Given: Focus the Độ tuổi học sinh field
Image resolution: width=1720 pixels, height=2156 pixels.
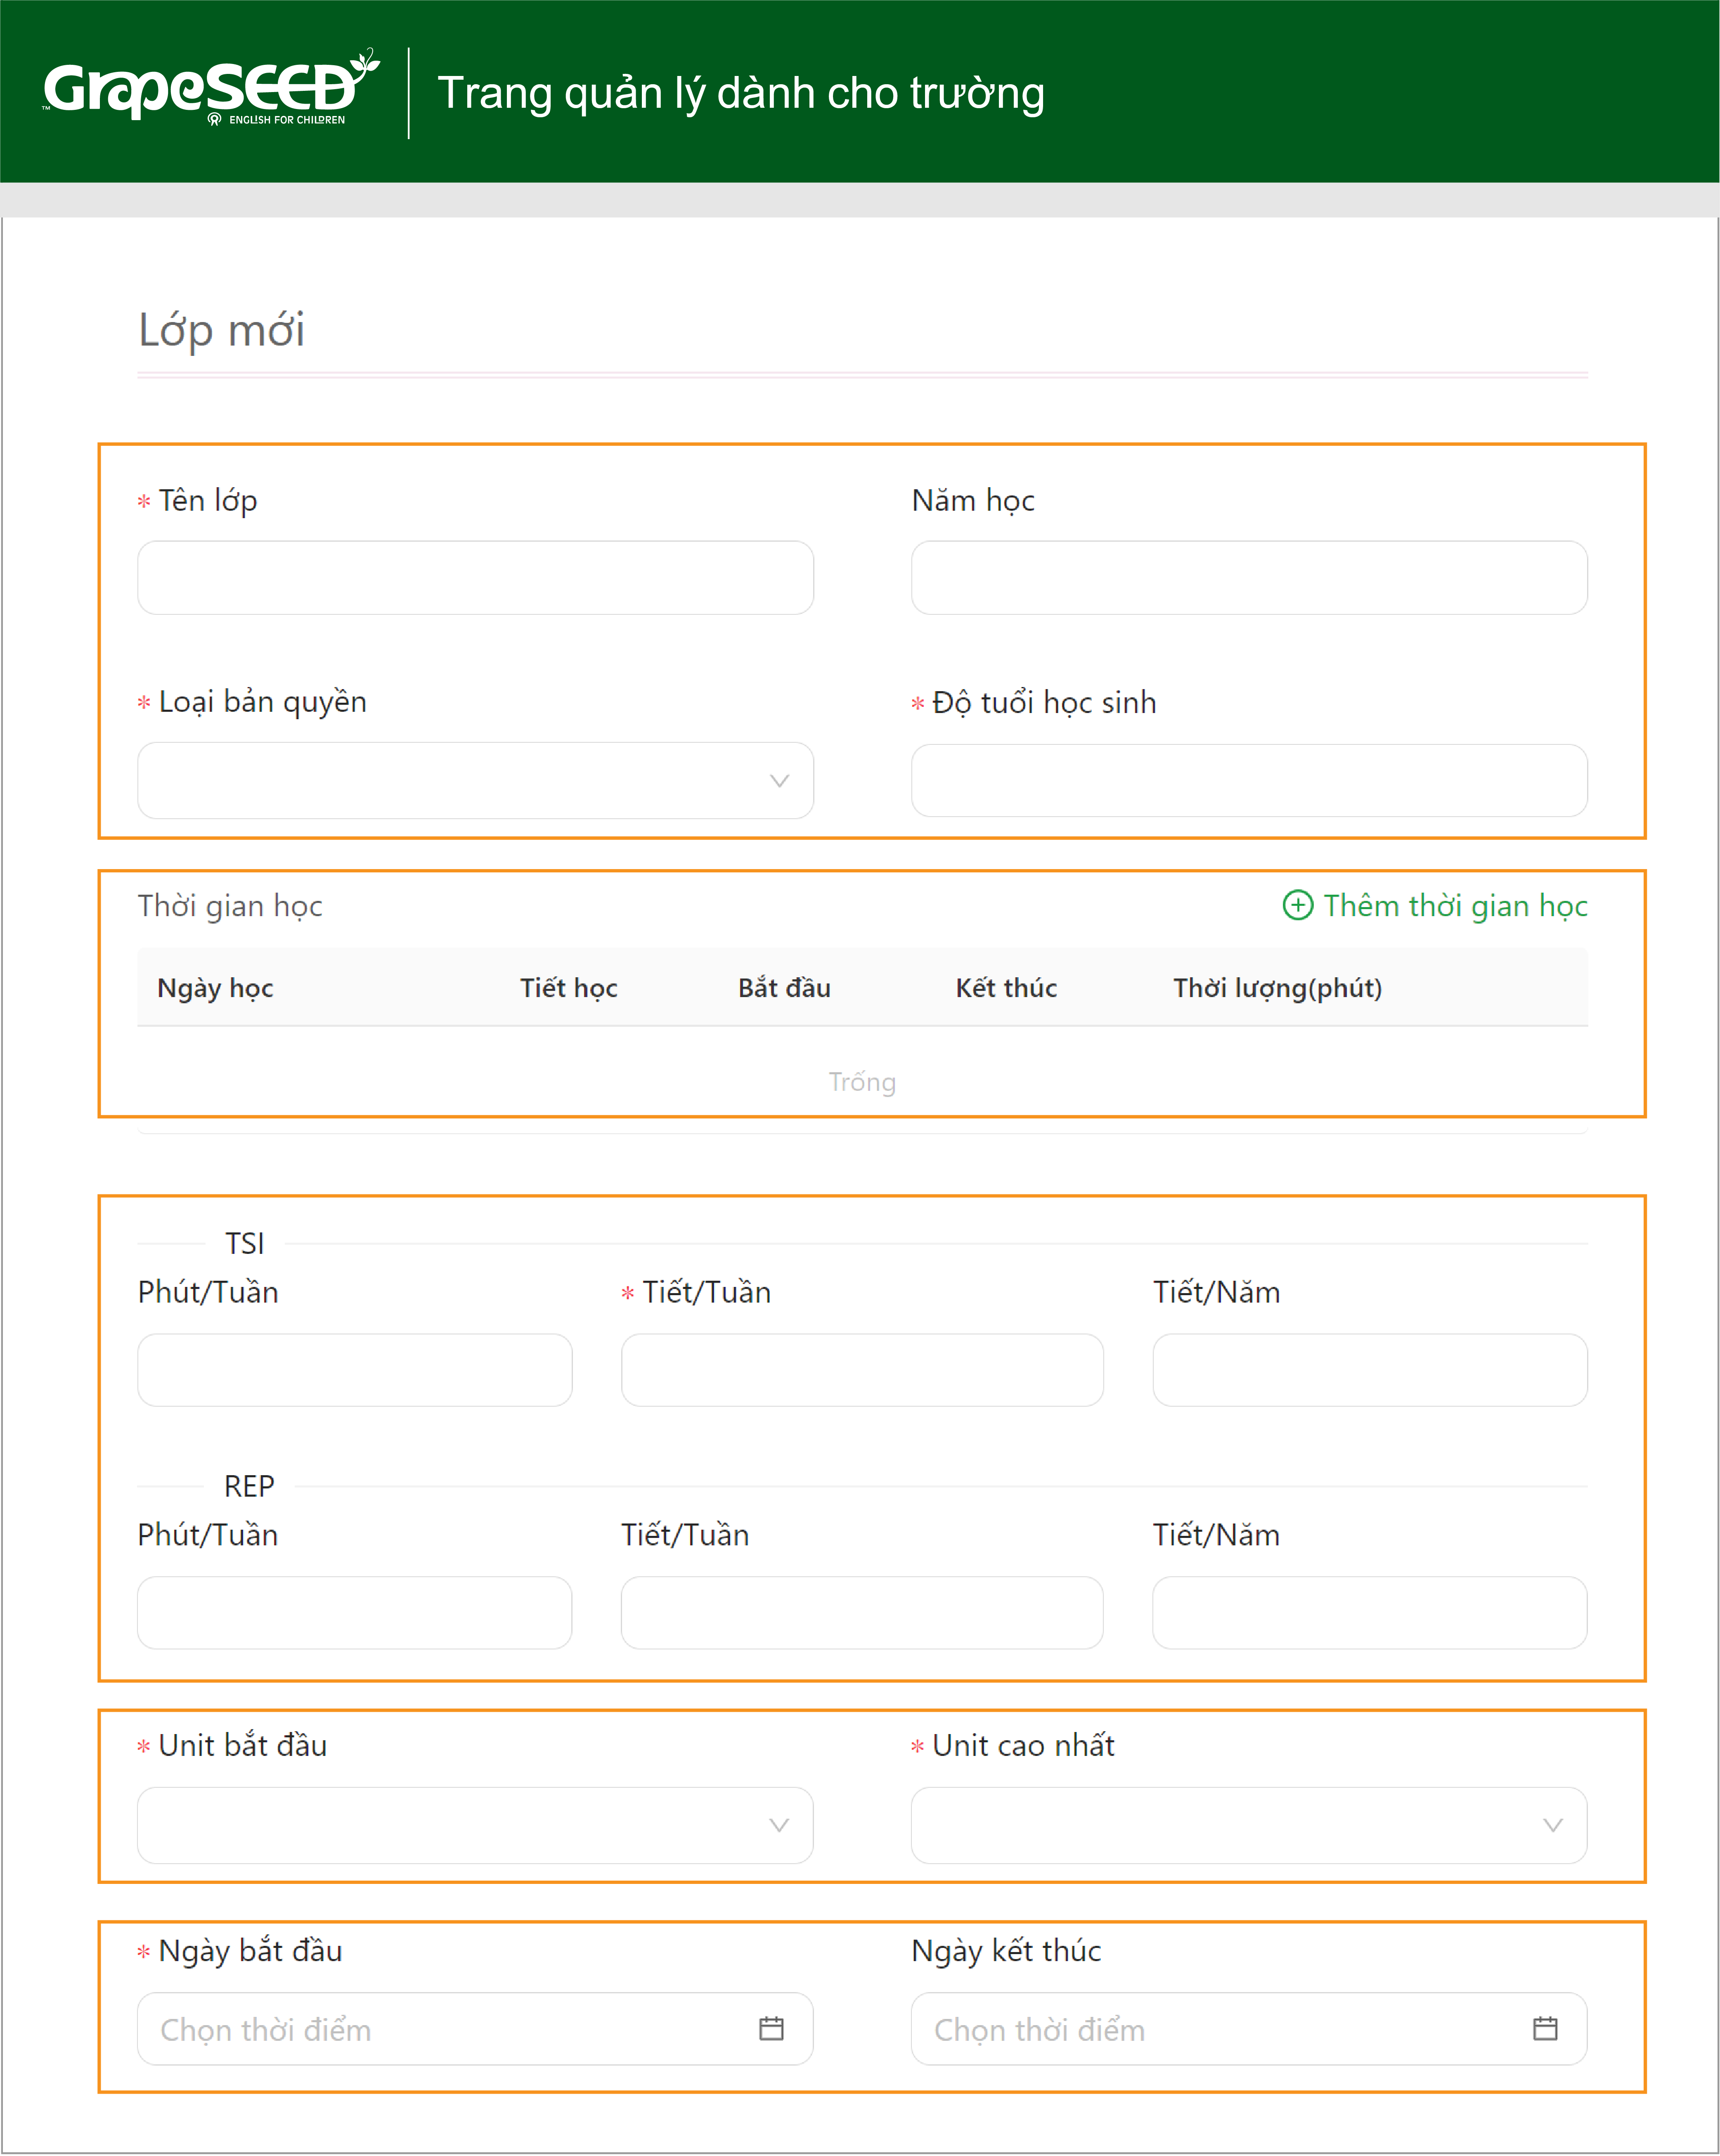Looking at the screenshot, I should (1249, 780).
